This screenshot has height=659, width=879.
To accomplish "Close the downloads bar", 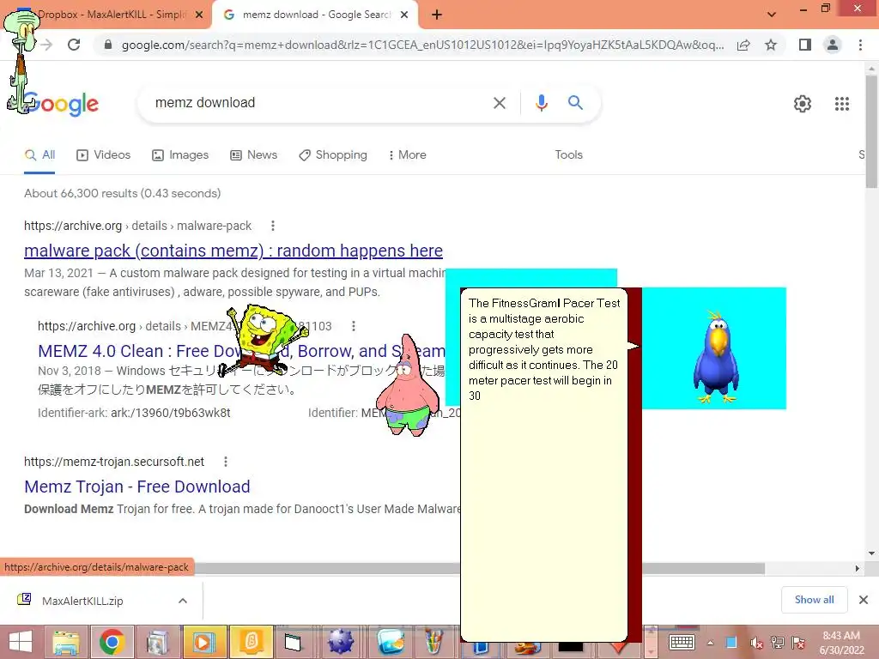I will [864, 600].
